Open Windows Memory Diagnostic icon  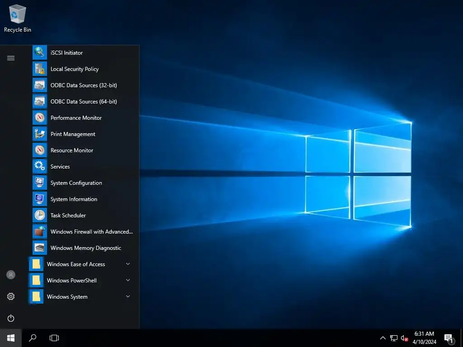(40, 248)
